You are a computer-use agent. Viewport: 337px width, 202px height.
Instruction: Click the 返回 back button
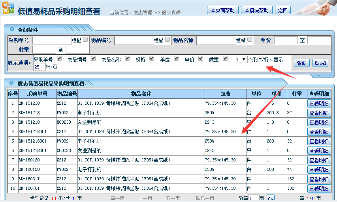(x=282, y=10)
